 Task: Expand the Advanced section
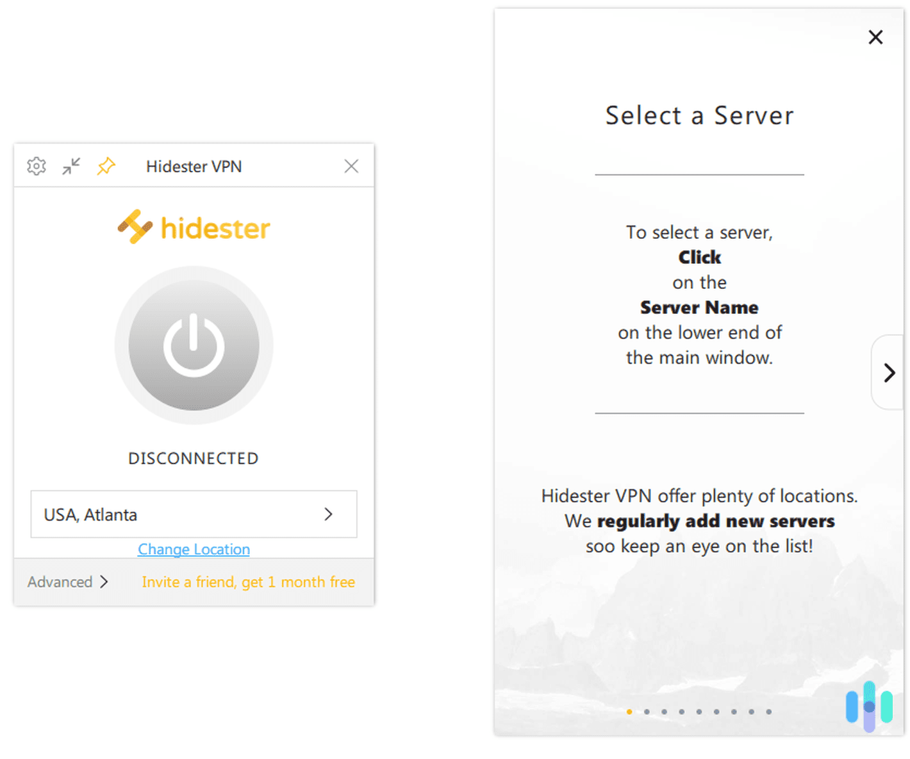[66, 582]
